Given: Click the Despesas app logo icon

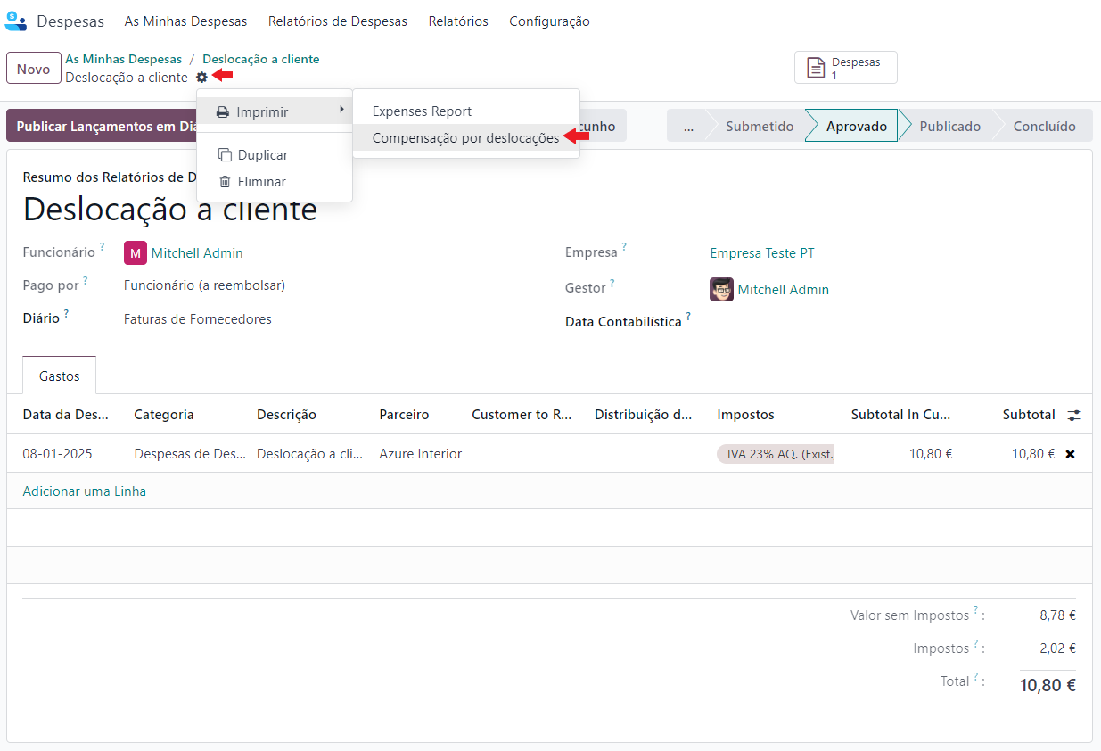Looking at the screenshot, I should [x=16, y=21].
